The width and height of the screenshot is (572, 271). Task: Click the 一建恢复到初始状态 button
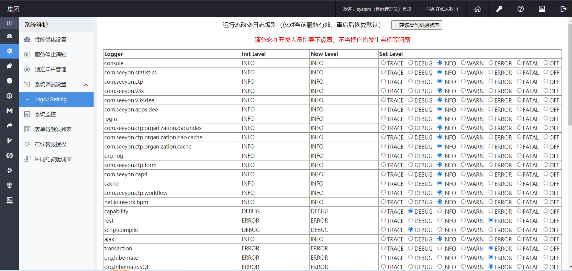tap(417, 25)
